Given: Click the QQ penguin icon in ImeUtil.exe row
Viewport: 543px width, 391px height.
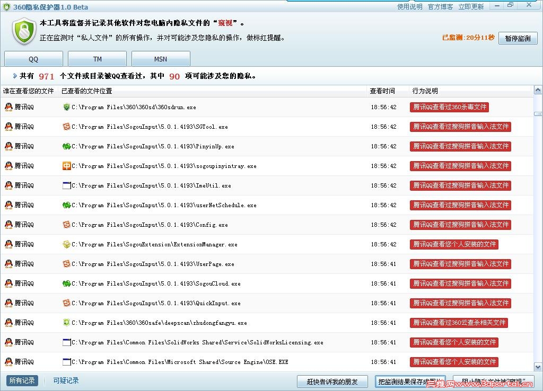Looking at the screenshot, I should [x=8, y=185].
